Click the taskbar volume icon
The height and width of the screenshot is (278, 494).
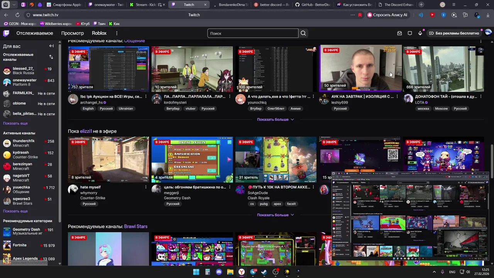tap(468, 272)
